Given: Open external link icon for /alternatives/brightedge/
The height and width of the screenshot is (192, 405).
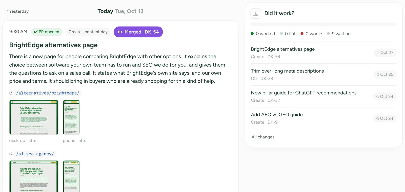Looking at the screenshot, I should 11,93.
